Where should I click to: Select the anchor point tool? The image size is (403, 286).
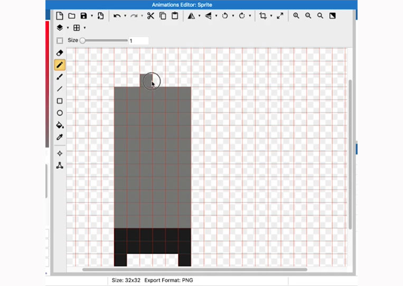click(x=60, y=153)
